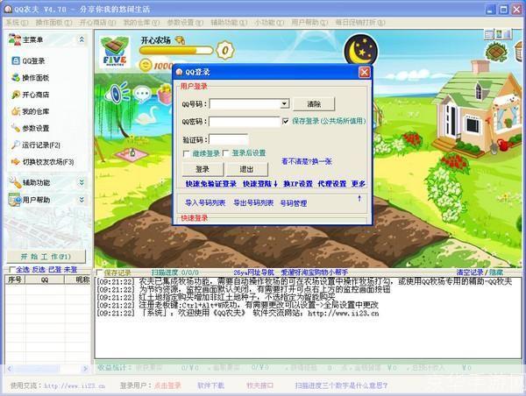Click the FIVE minutes farm logo
The width and height of the screenshot is (526, 396).
(115, 52)
